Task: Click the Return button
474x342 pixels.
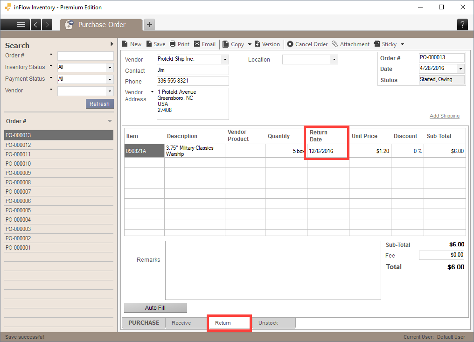Action: (x=229, y=322)
